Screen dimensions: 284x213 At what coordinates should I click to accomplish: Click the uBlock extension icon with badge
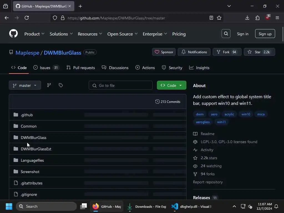[268, 17]
